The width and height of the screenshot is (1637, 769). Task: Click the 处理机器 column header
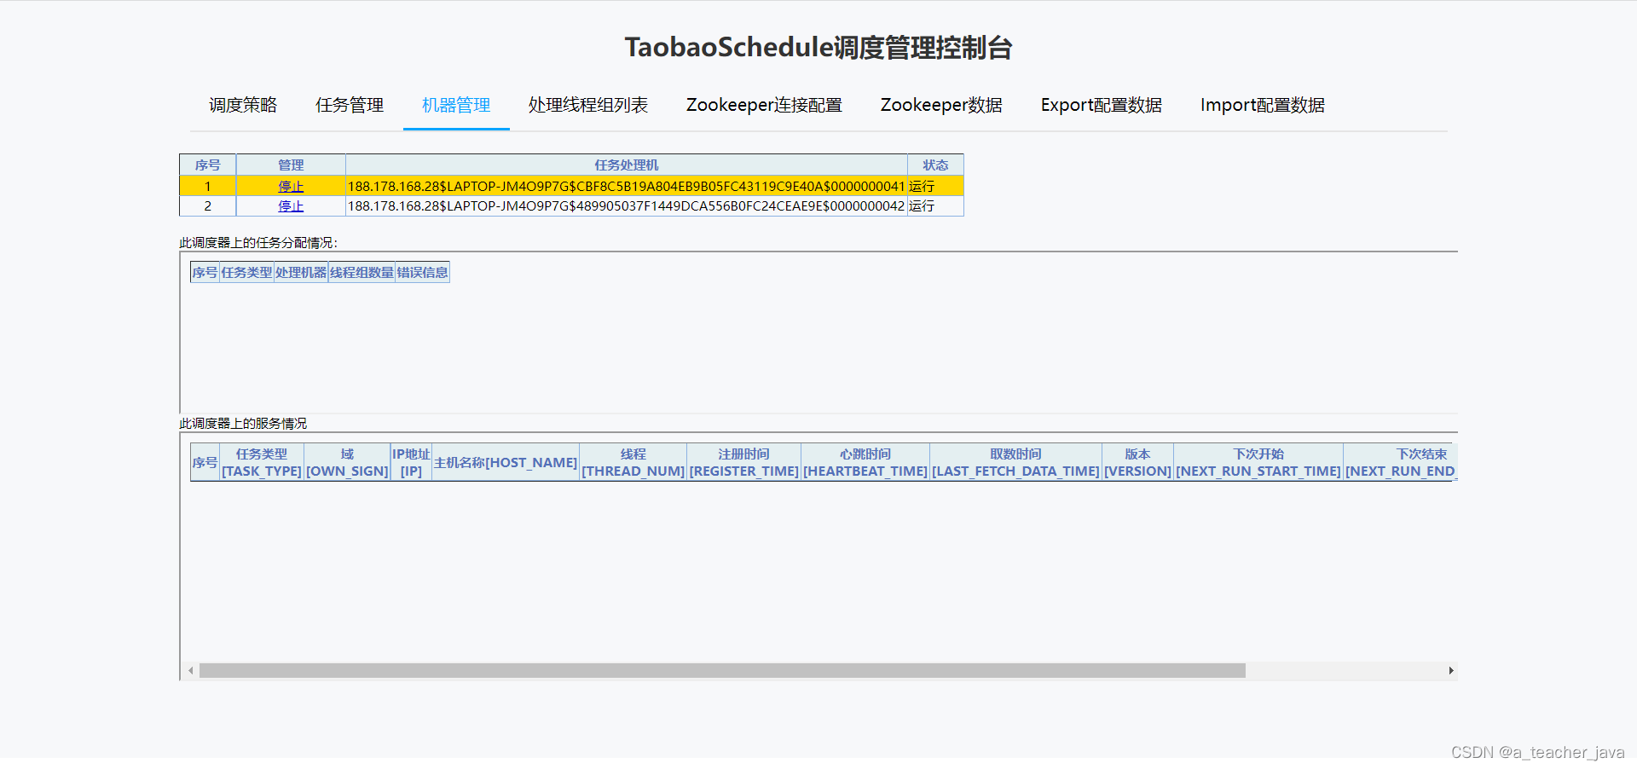click(301, 272)
